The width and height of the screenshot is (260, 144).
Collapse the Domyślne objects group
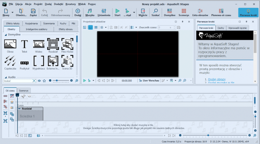coord(5,35)
